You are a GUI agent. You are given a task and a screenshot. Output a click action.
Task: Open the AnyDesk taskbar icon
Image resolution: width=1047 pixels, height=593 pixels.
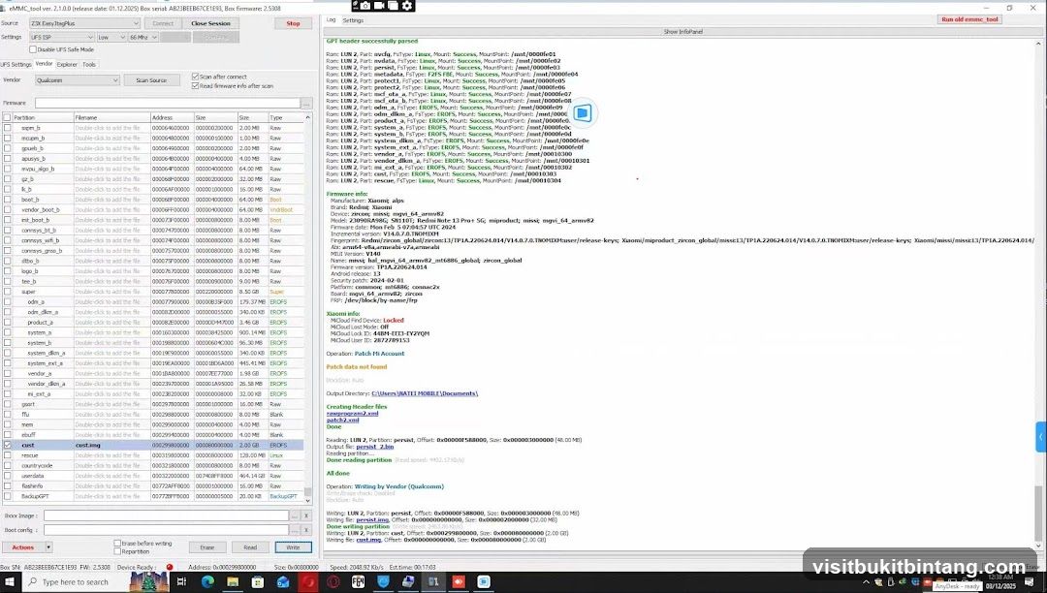pyautogui.click(x=459, y=581)
